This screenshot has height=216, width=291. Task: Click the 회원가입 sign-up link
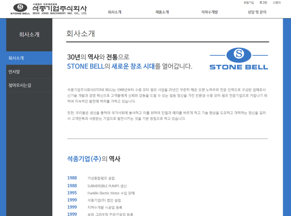click(249, 3)
